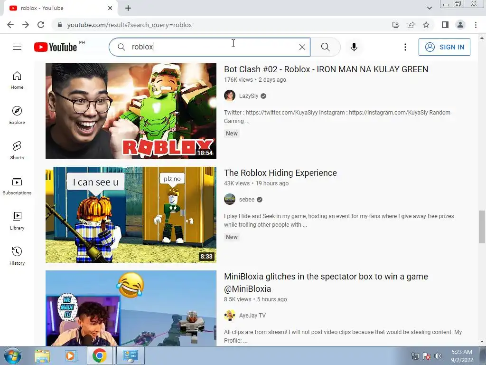Click the Bot Clash Twitter description text
Viewport: 486px width, 365px height.
pyautogui.click(x=337, y=117)
